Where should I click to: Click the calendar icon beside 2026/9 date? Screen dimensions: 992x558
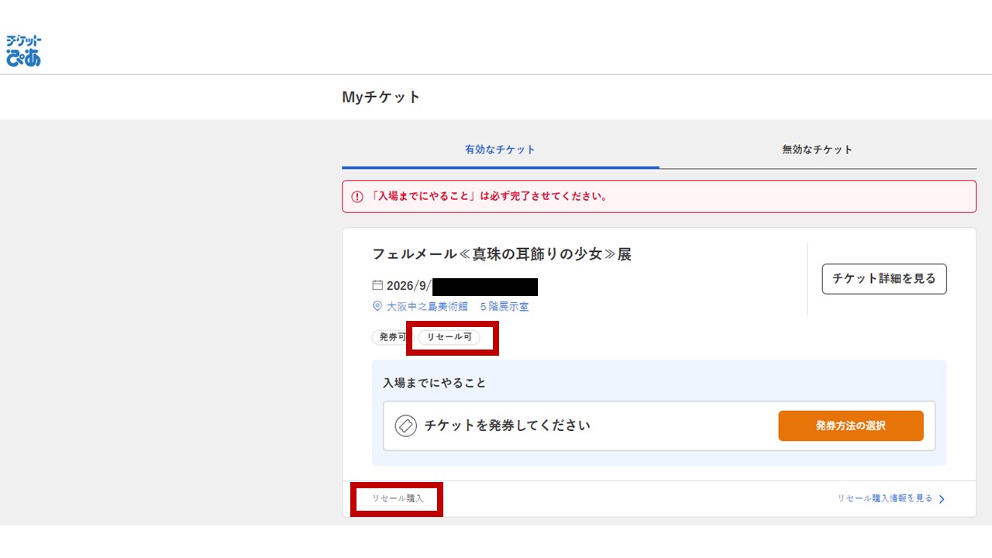pyautogui.click(x=377, y=285)
